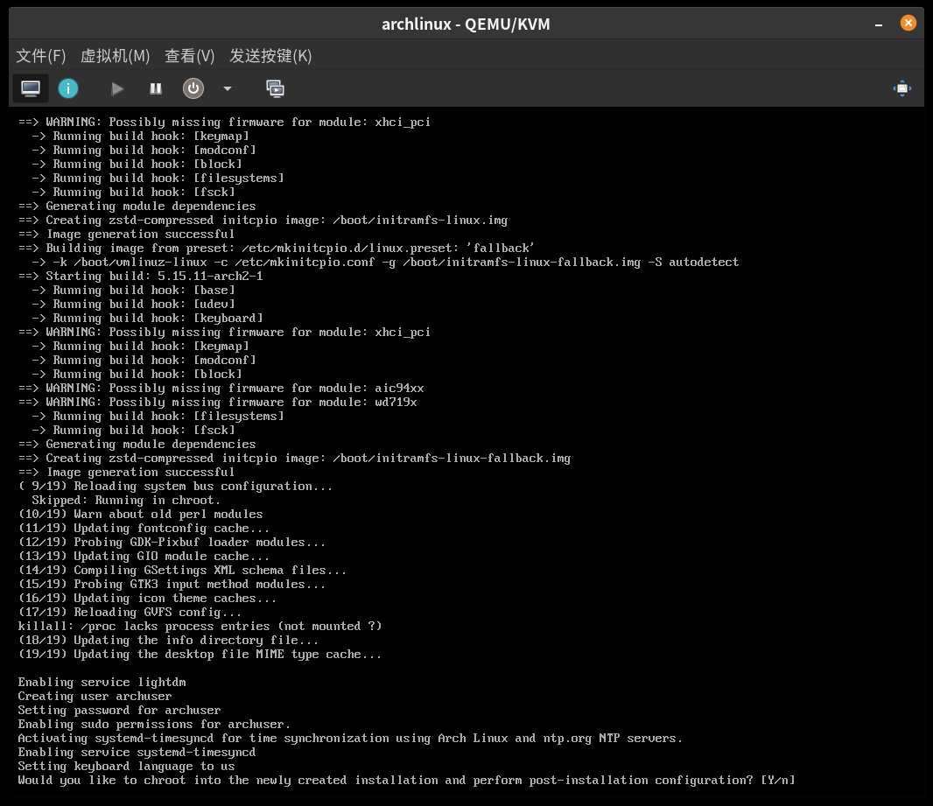
Task: Shut down the virtual machine
Action: coord(193,88)
